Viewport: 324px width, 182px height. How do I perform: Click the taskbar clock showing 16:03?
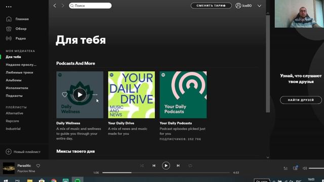coord(311,180)
